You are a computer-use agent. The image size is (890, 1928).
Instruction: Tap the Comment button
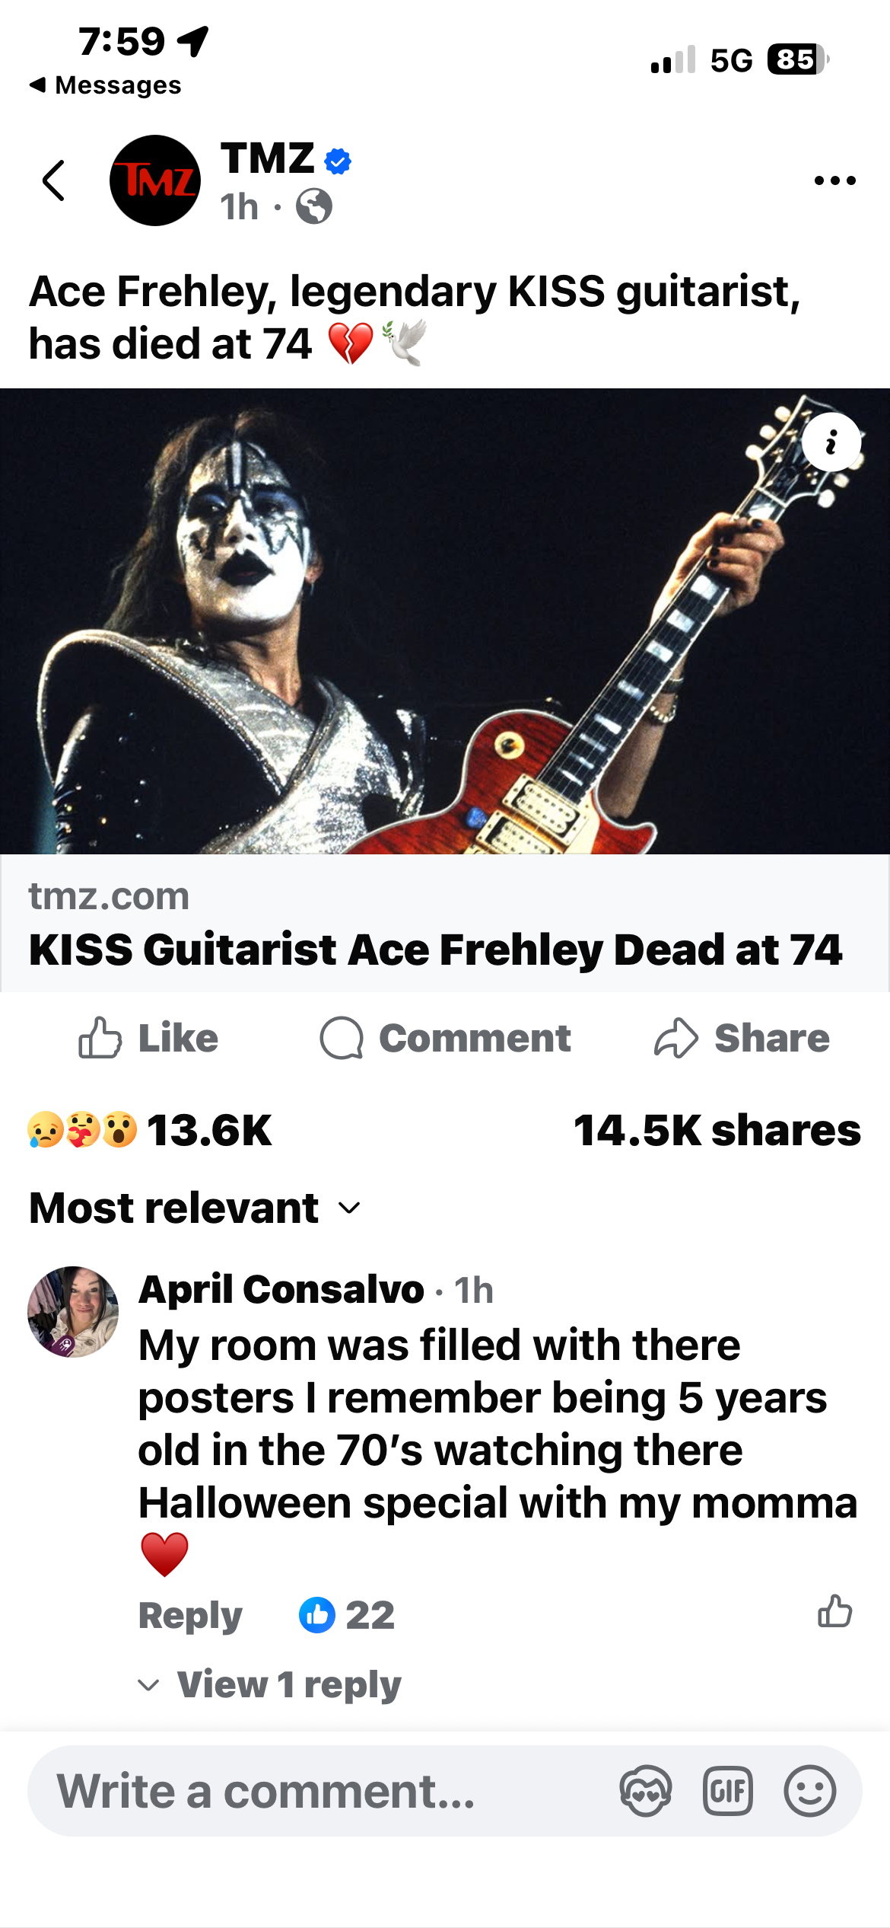(446, 1038)
